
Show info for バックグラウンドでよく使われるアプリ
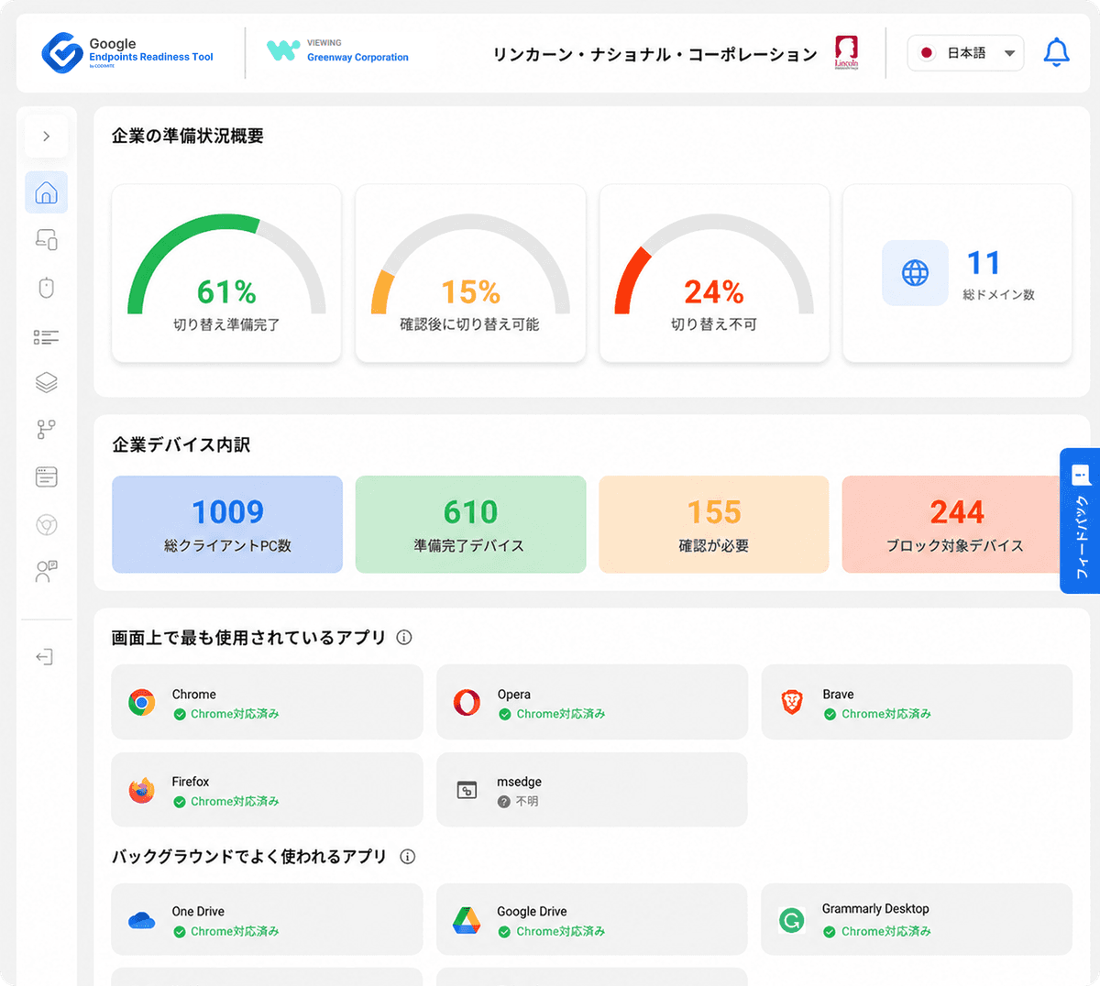click(x=408, y=857)
